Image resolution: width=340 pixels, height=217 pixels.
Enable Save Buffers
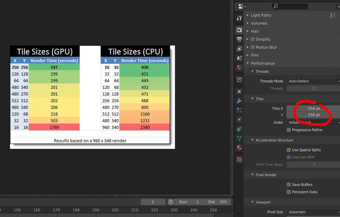(x=288, y=185)
